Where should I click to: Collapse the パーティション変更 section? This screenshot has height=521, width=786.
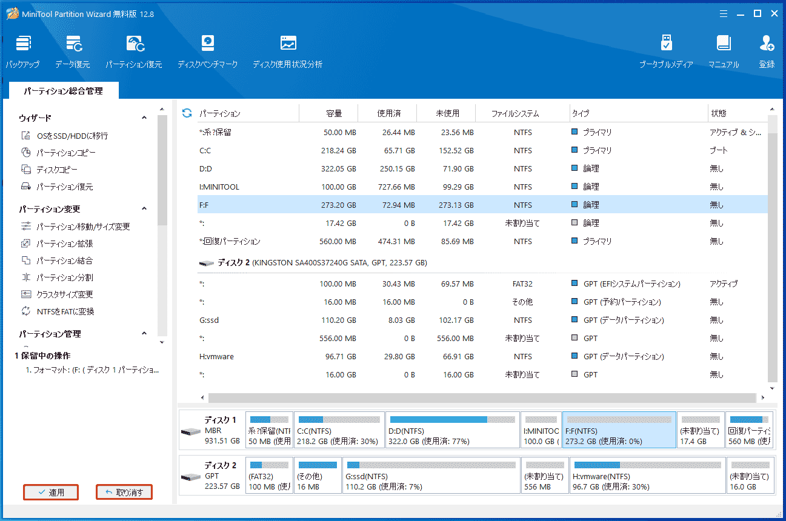click(x=144, y=209)
